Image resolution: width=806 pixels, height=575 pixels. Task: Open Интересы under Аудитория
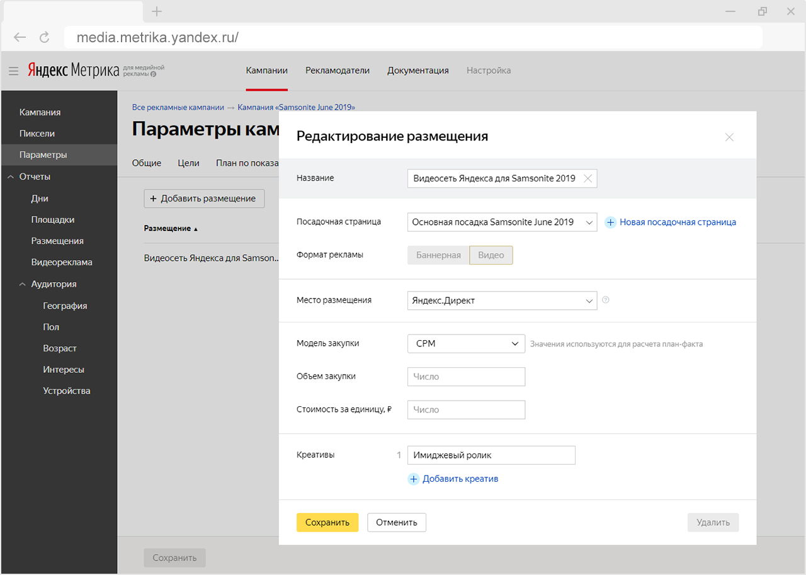click(x=64, y=370)
